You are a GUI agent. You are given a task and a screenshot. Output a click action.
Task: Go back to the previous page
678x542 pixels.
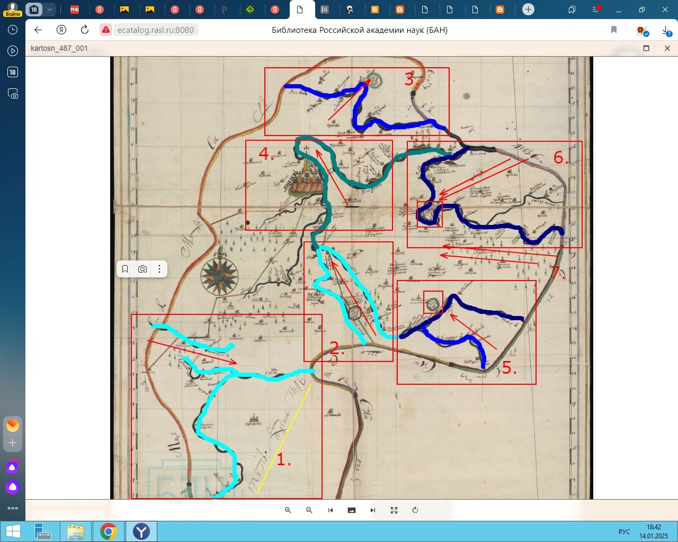pyautogui.click(x=38, y=30)
